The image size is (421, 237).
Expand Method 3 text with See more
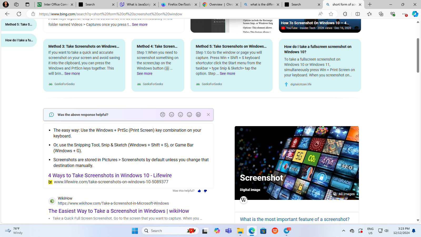pyautogui.click(x=72, y=73)
